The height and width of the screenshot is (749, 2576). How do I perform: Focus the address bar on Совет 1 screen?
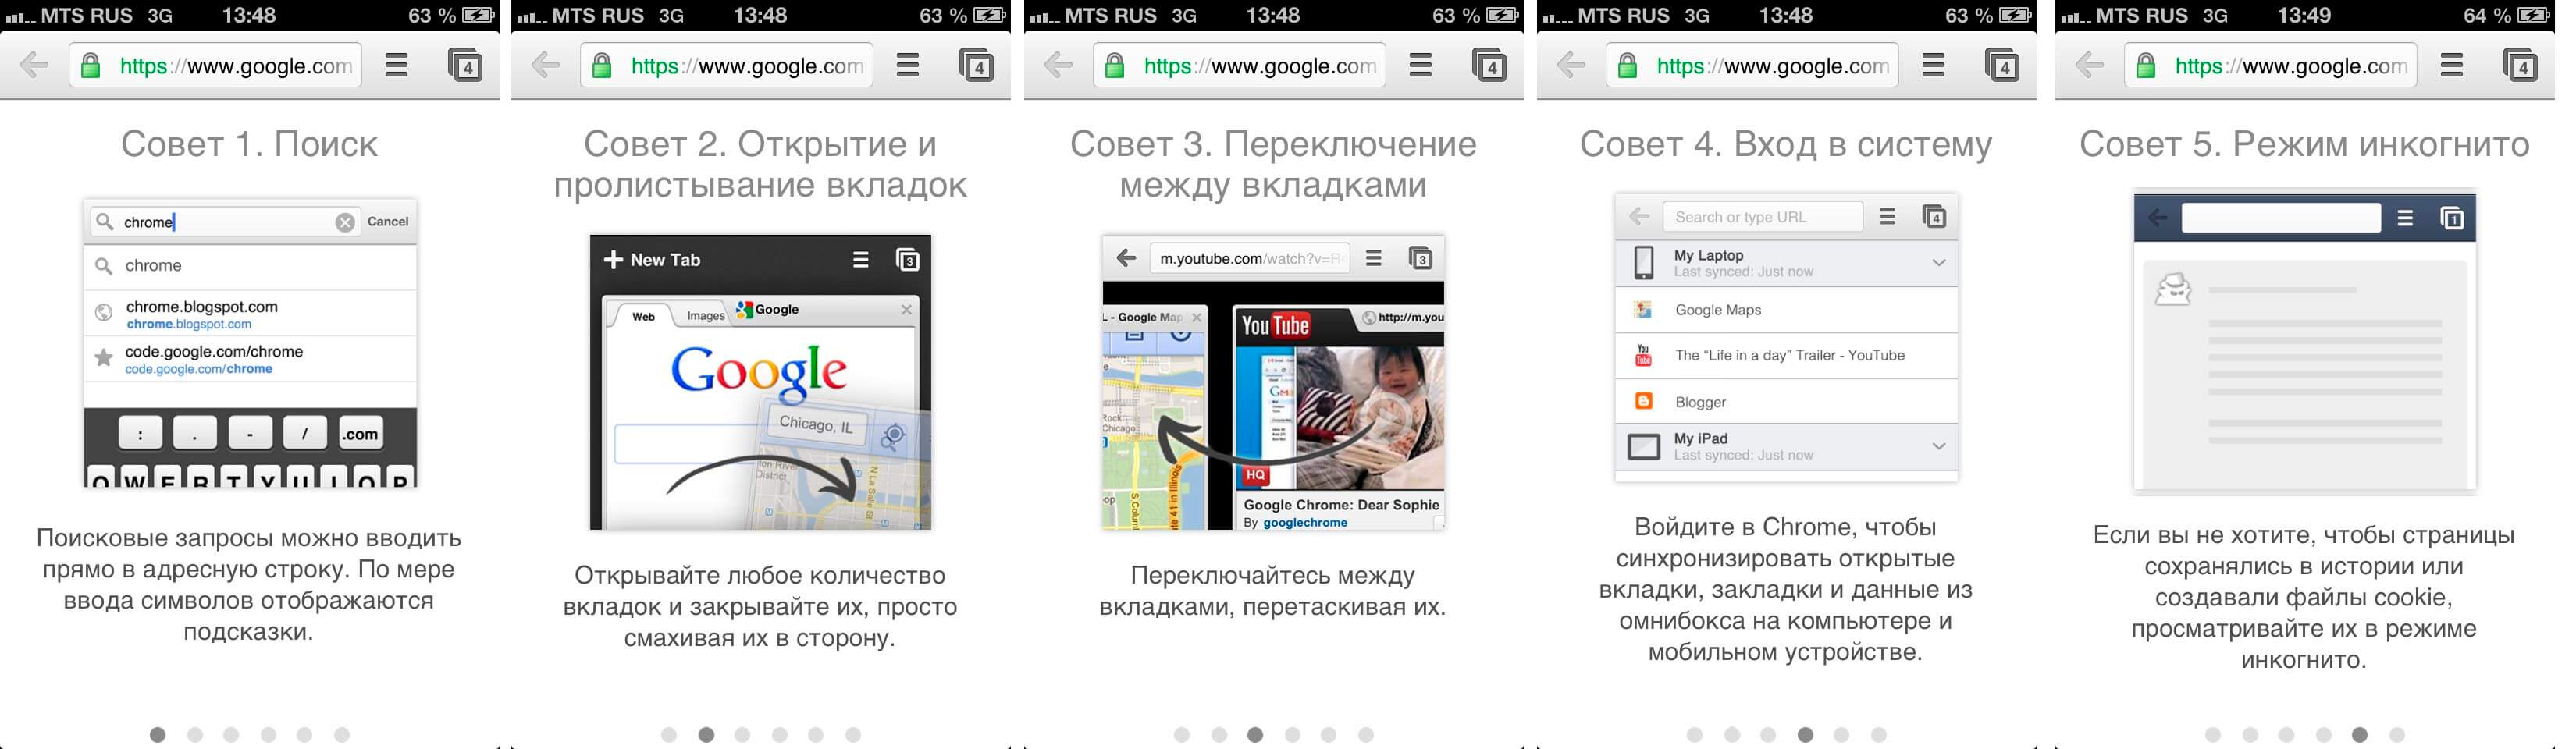click(215, 66)
